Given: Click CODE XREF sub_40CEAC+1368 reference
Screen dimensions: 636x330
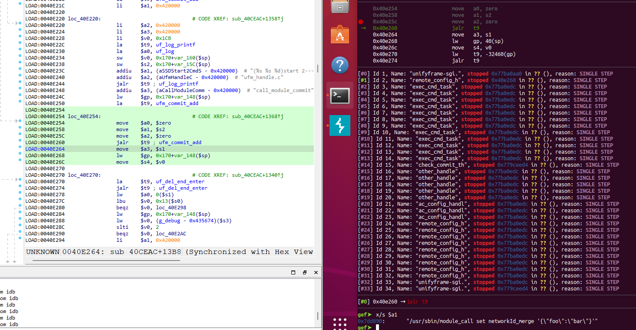Looking at the screenshot, I should pyautogui.click(x=238, y=116).
